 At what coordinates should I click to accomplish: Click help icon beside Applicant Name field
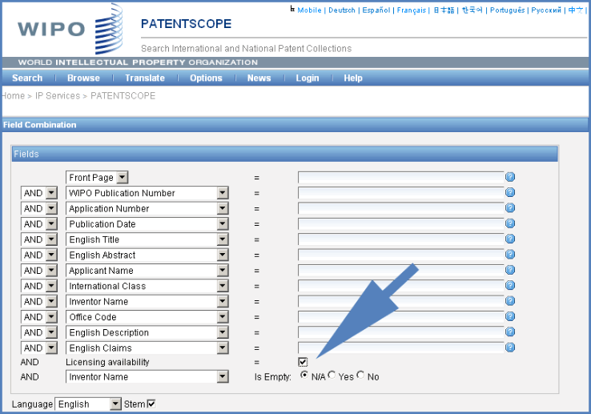tap(510, 270)
